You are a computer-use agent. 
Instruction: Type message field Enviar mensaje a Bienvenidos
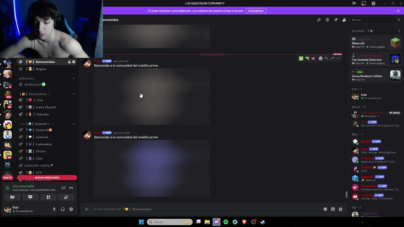coord(205,209)
